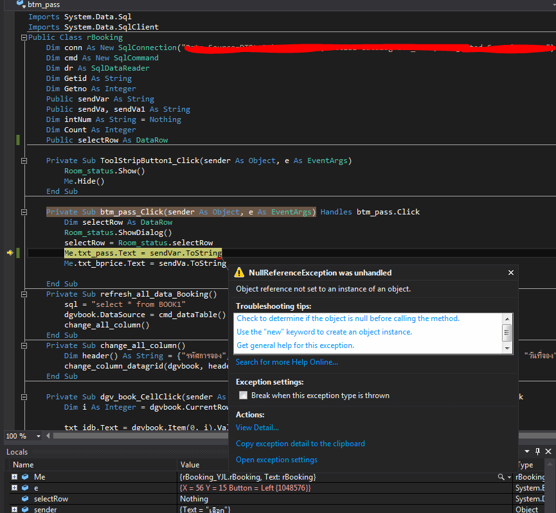
Task: Click 'Object reference not set to an instance' message
Action: point(323,289)
